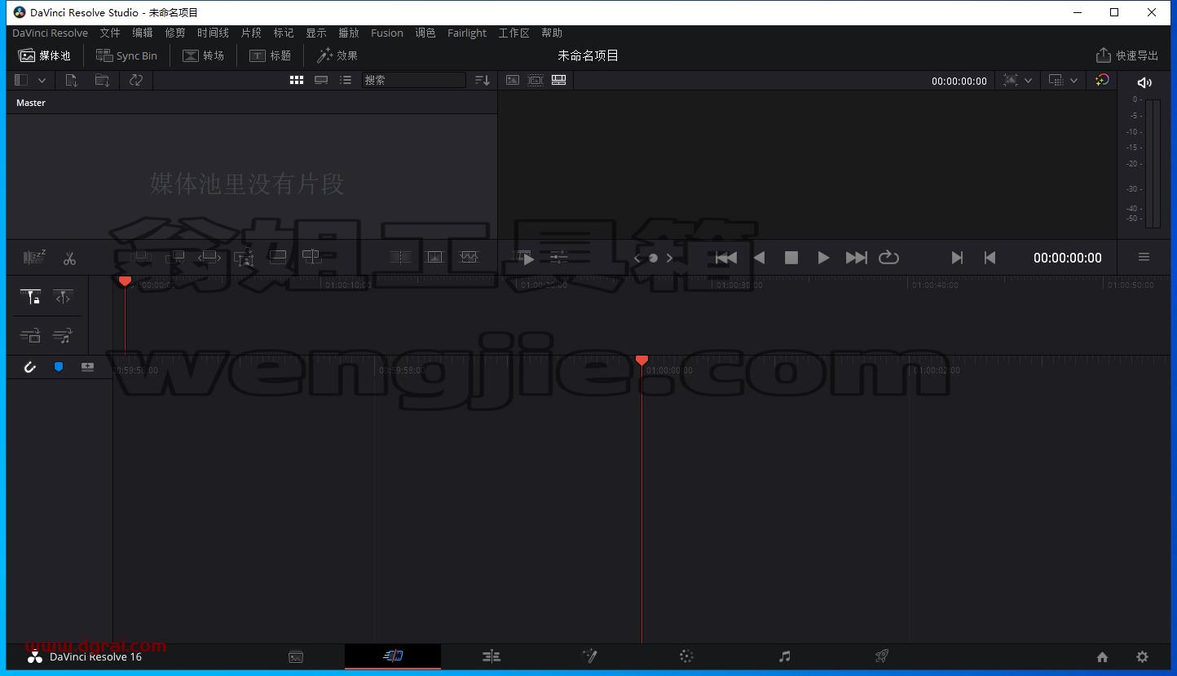Open the Fusion menu
Image resolution: width=1177 pixels, height=676 pixels.
387,33
